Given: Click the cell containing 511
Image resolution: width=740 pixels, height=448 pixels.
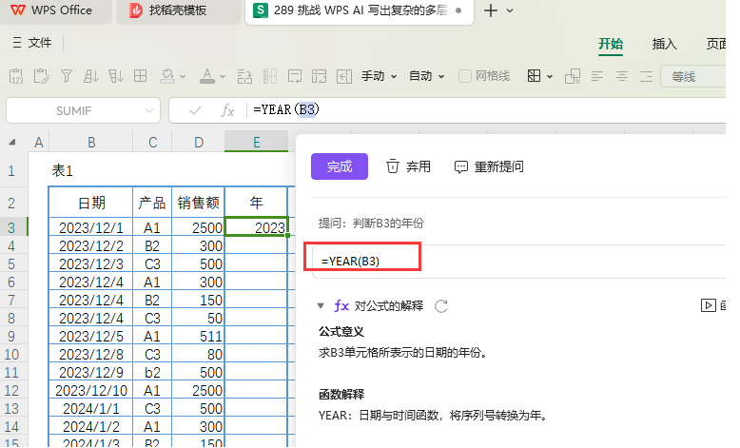Looking at the screenshot, I should pos(198,336).
